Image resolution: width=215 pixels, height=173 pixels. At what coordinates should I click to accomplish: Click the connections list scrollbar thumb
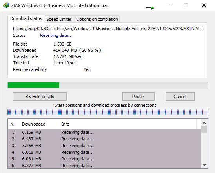pyautogui.click(x=204, y=129)
